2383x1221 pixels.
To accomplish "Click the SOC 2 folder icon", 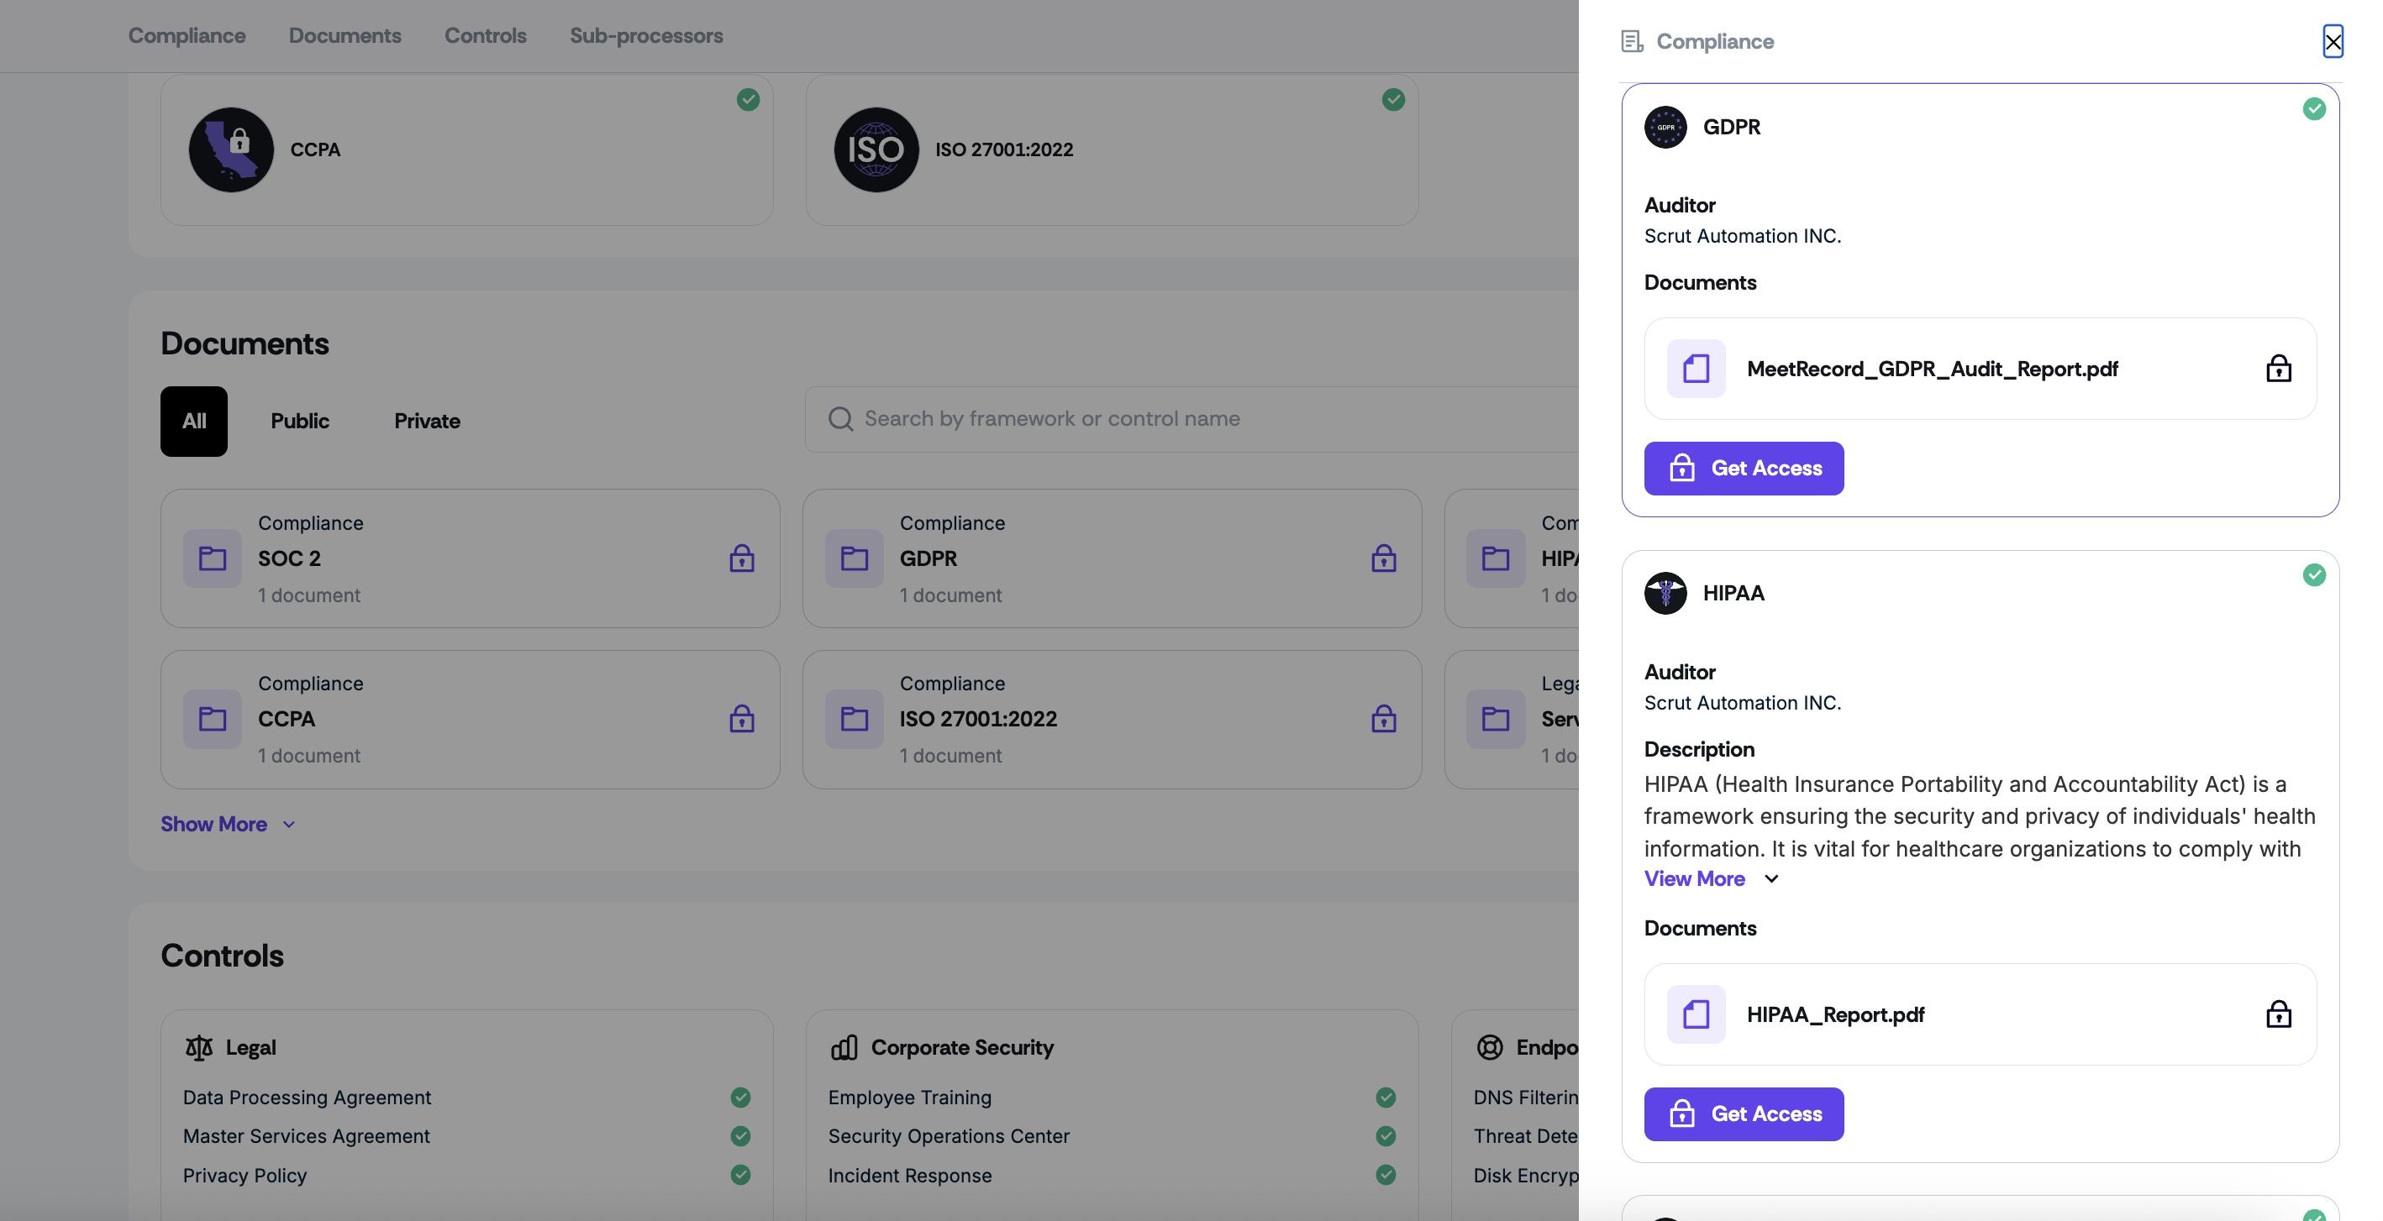I will click(213, 558).
